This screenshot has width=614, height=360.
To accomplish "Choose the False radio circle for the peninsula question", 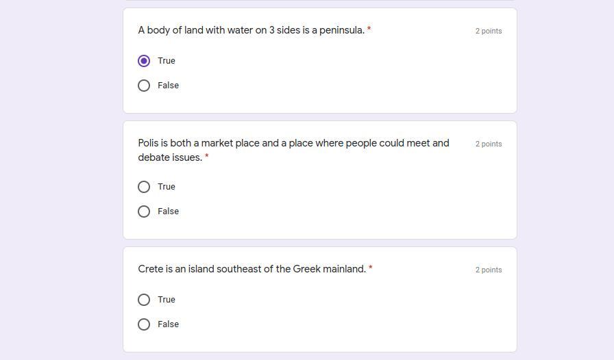I will point(144,86).
